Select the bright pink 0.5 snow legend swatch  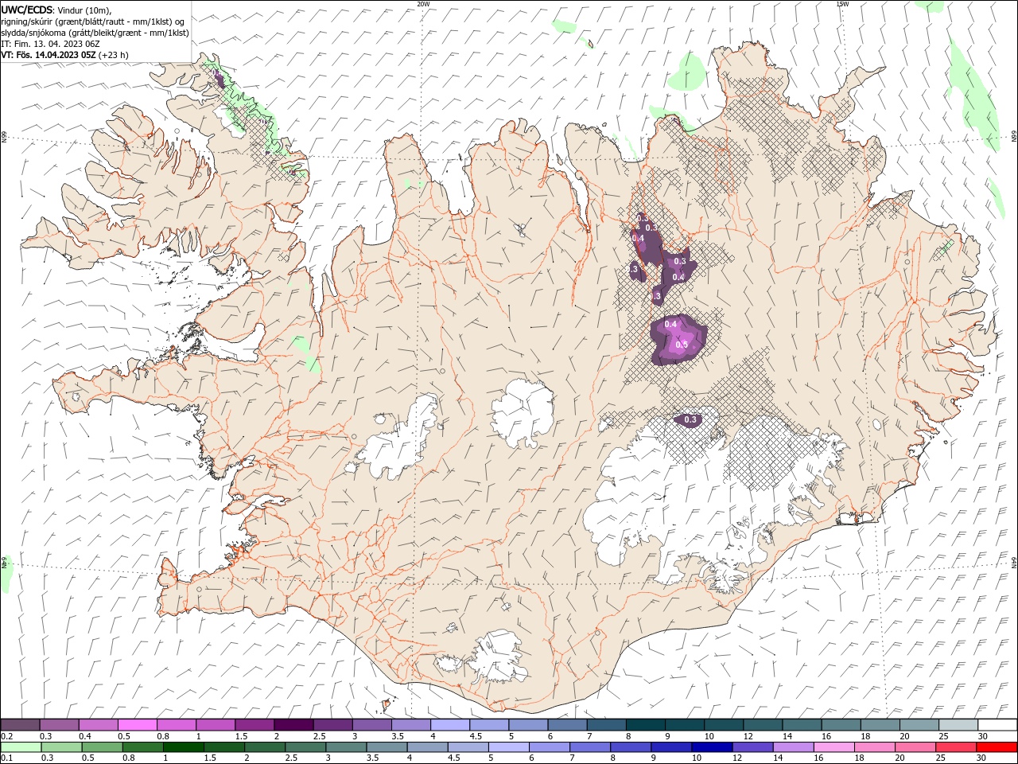coord(137,725)
